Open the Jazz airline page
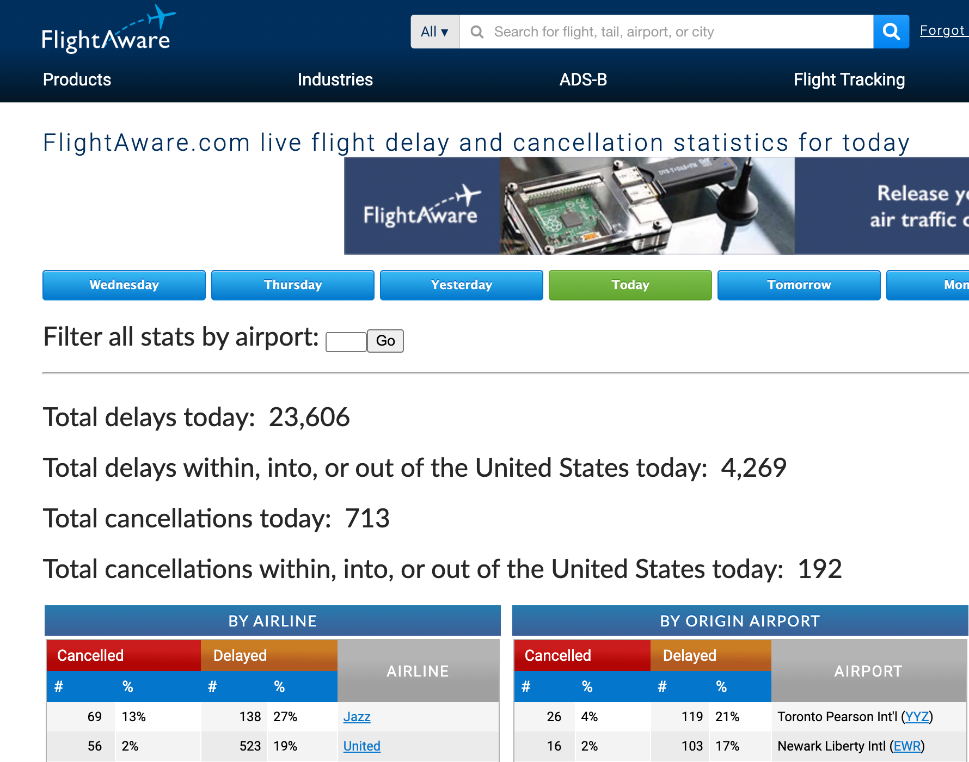 point(357,717)
